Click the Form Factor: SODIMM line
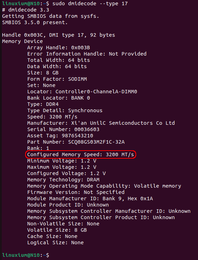 click(57, 79)
